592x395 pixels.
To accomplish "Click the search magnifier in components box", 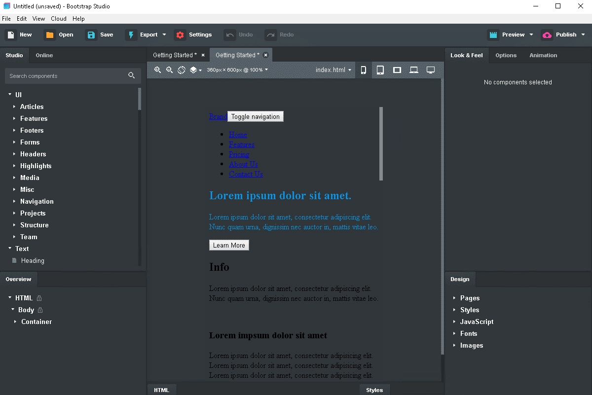I will pos(131,75).
